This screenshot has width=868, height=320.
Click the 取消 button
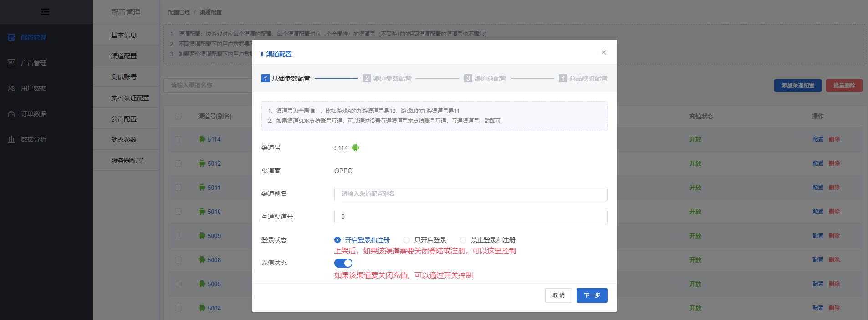point(558,295)
